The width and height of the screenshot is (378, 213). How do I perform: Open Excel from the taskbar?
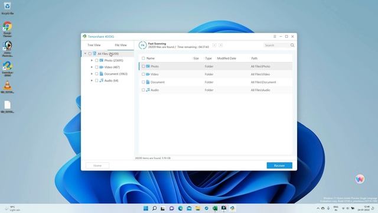click(215, 208)
